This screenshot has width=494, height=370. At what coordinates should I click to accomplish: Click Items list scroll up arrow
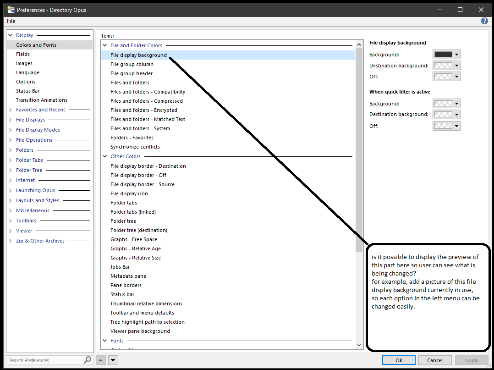(359, 45)
